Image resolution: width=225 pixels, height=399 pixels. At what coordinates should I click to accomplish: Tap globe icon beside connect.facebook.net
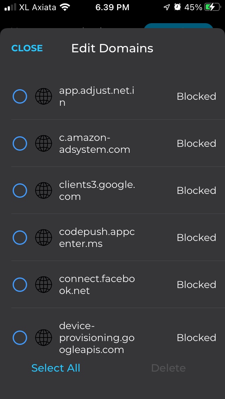tap(44, 284)
